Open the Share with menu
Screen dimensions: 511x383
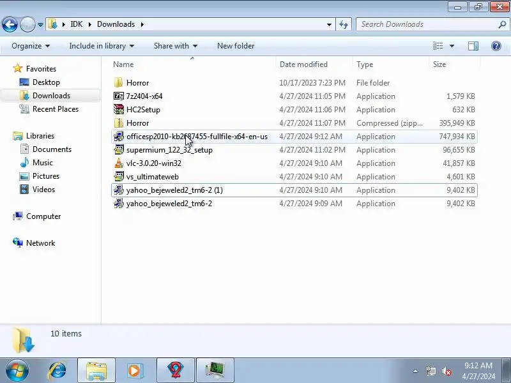coord(176,46)
